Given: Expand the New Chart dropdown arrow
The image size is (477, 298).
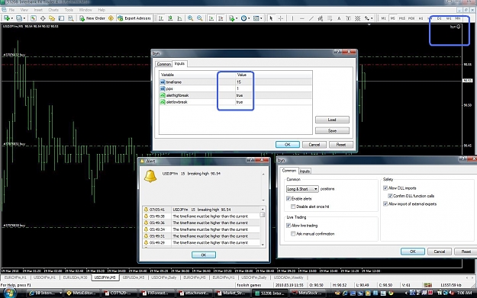Looking at the screenshot, I should pyautogui.click(x=11, y=18).
